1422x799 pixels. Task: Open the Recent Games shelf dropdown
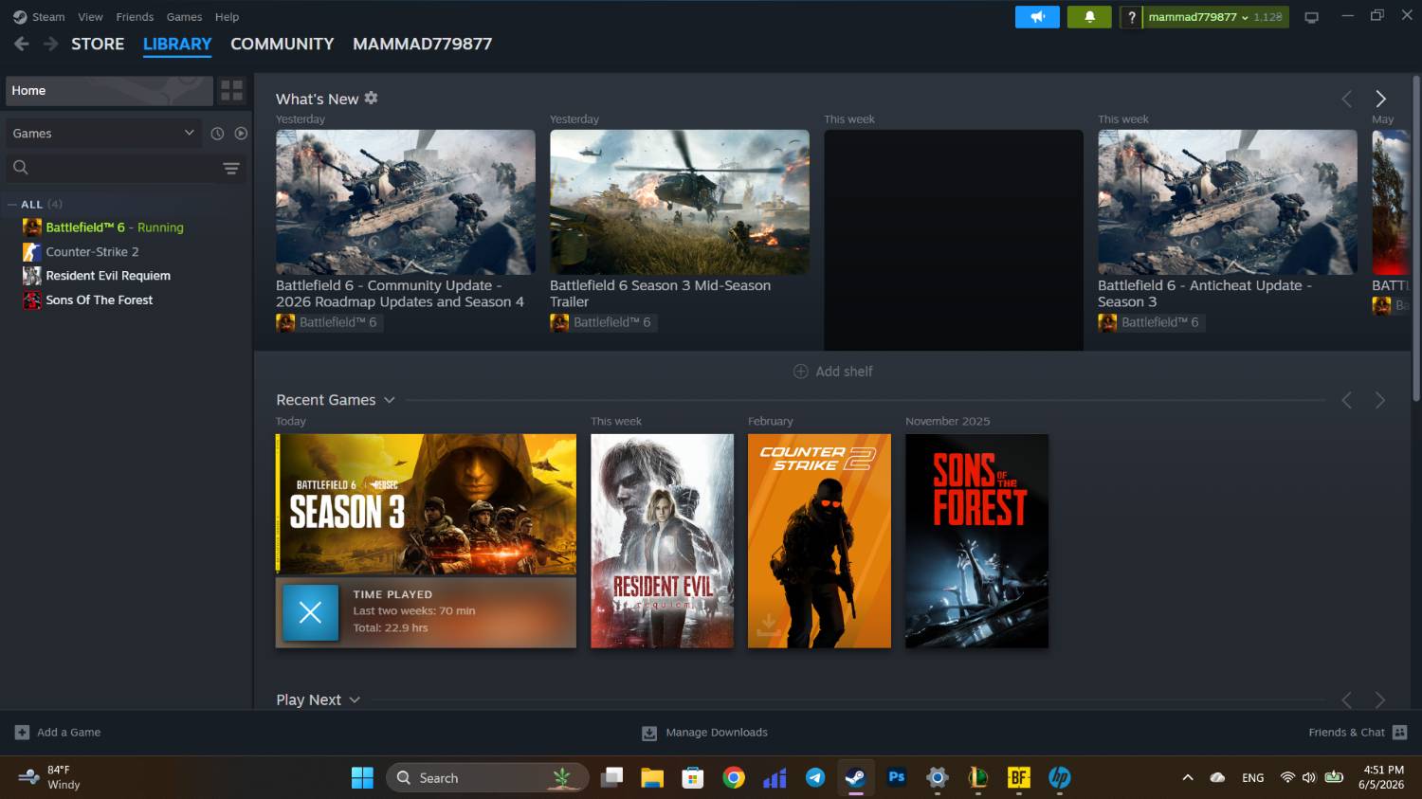pos(389,400)
